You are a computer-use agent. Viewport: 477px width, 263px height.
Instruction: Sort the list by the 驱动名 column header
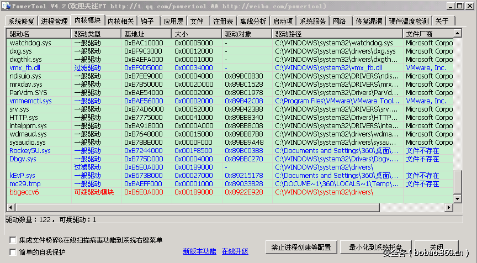(39, 34)
